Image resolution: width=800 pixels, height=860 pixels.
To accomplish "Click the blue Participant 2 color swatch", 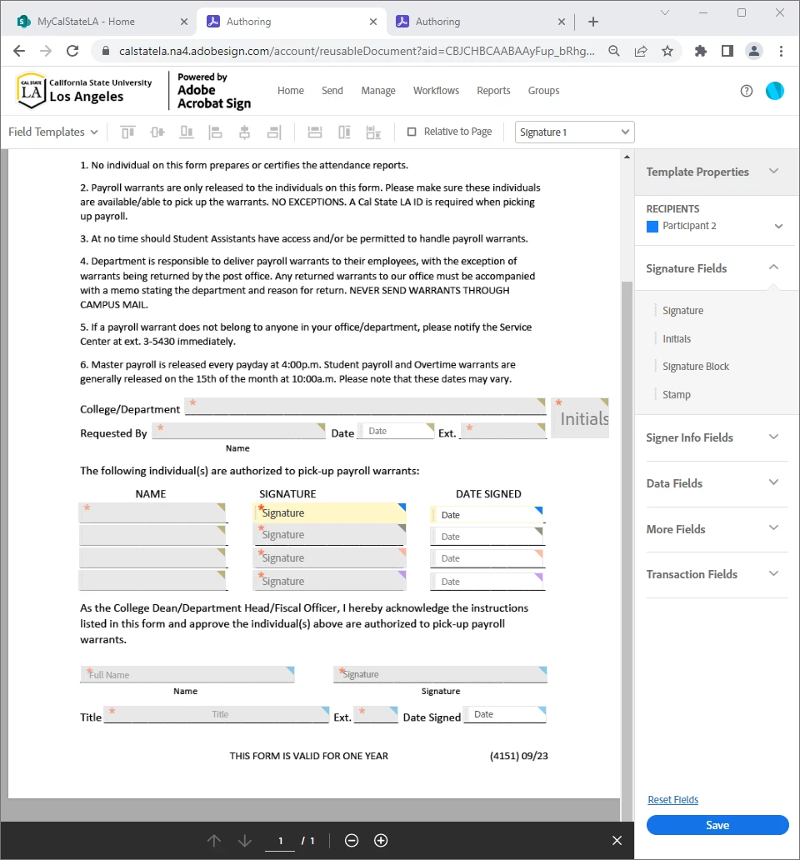I will [652, 227].
